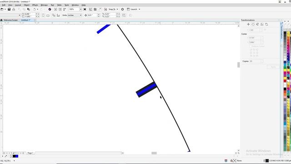Click the nudge distance field

pyautogui.click(x=92, y=15)
